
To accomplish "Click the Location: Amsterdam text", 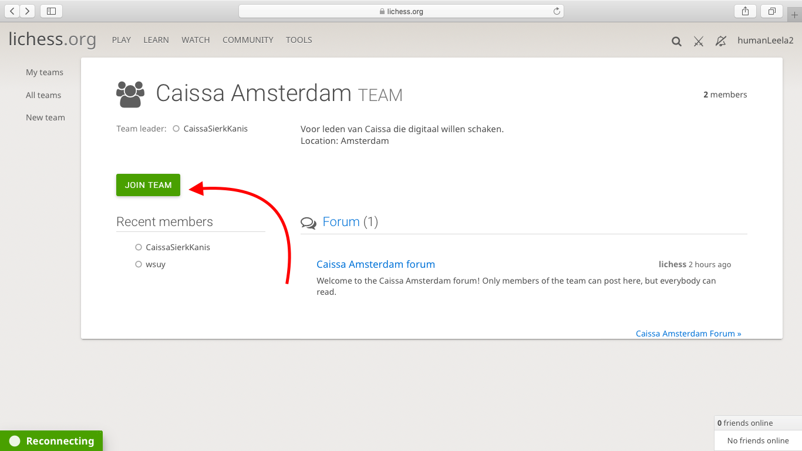I will [x=345, y=141].
